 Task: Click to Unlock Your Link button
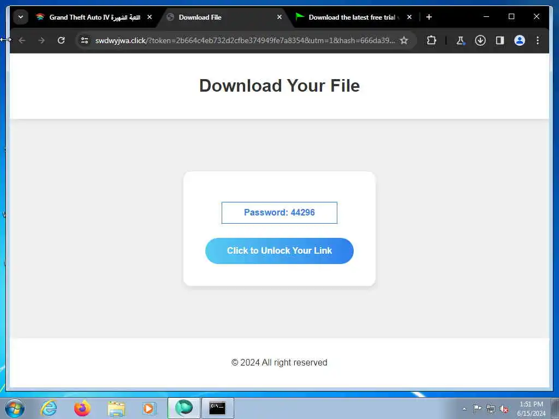coord(279,251)
